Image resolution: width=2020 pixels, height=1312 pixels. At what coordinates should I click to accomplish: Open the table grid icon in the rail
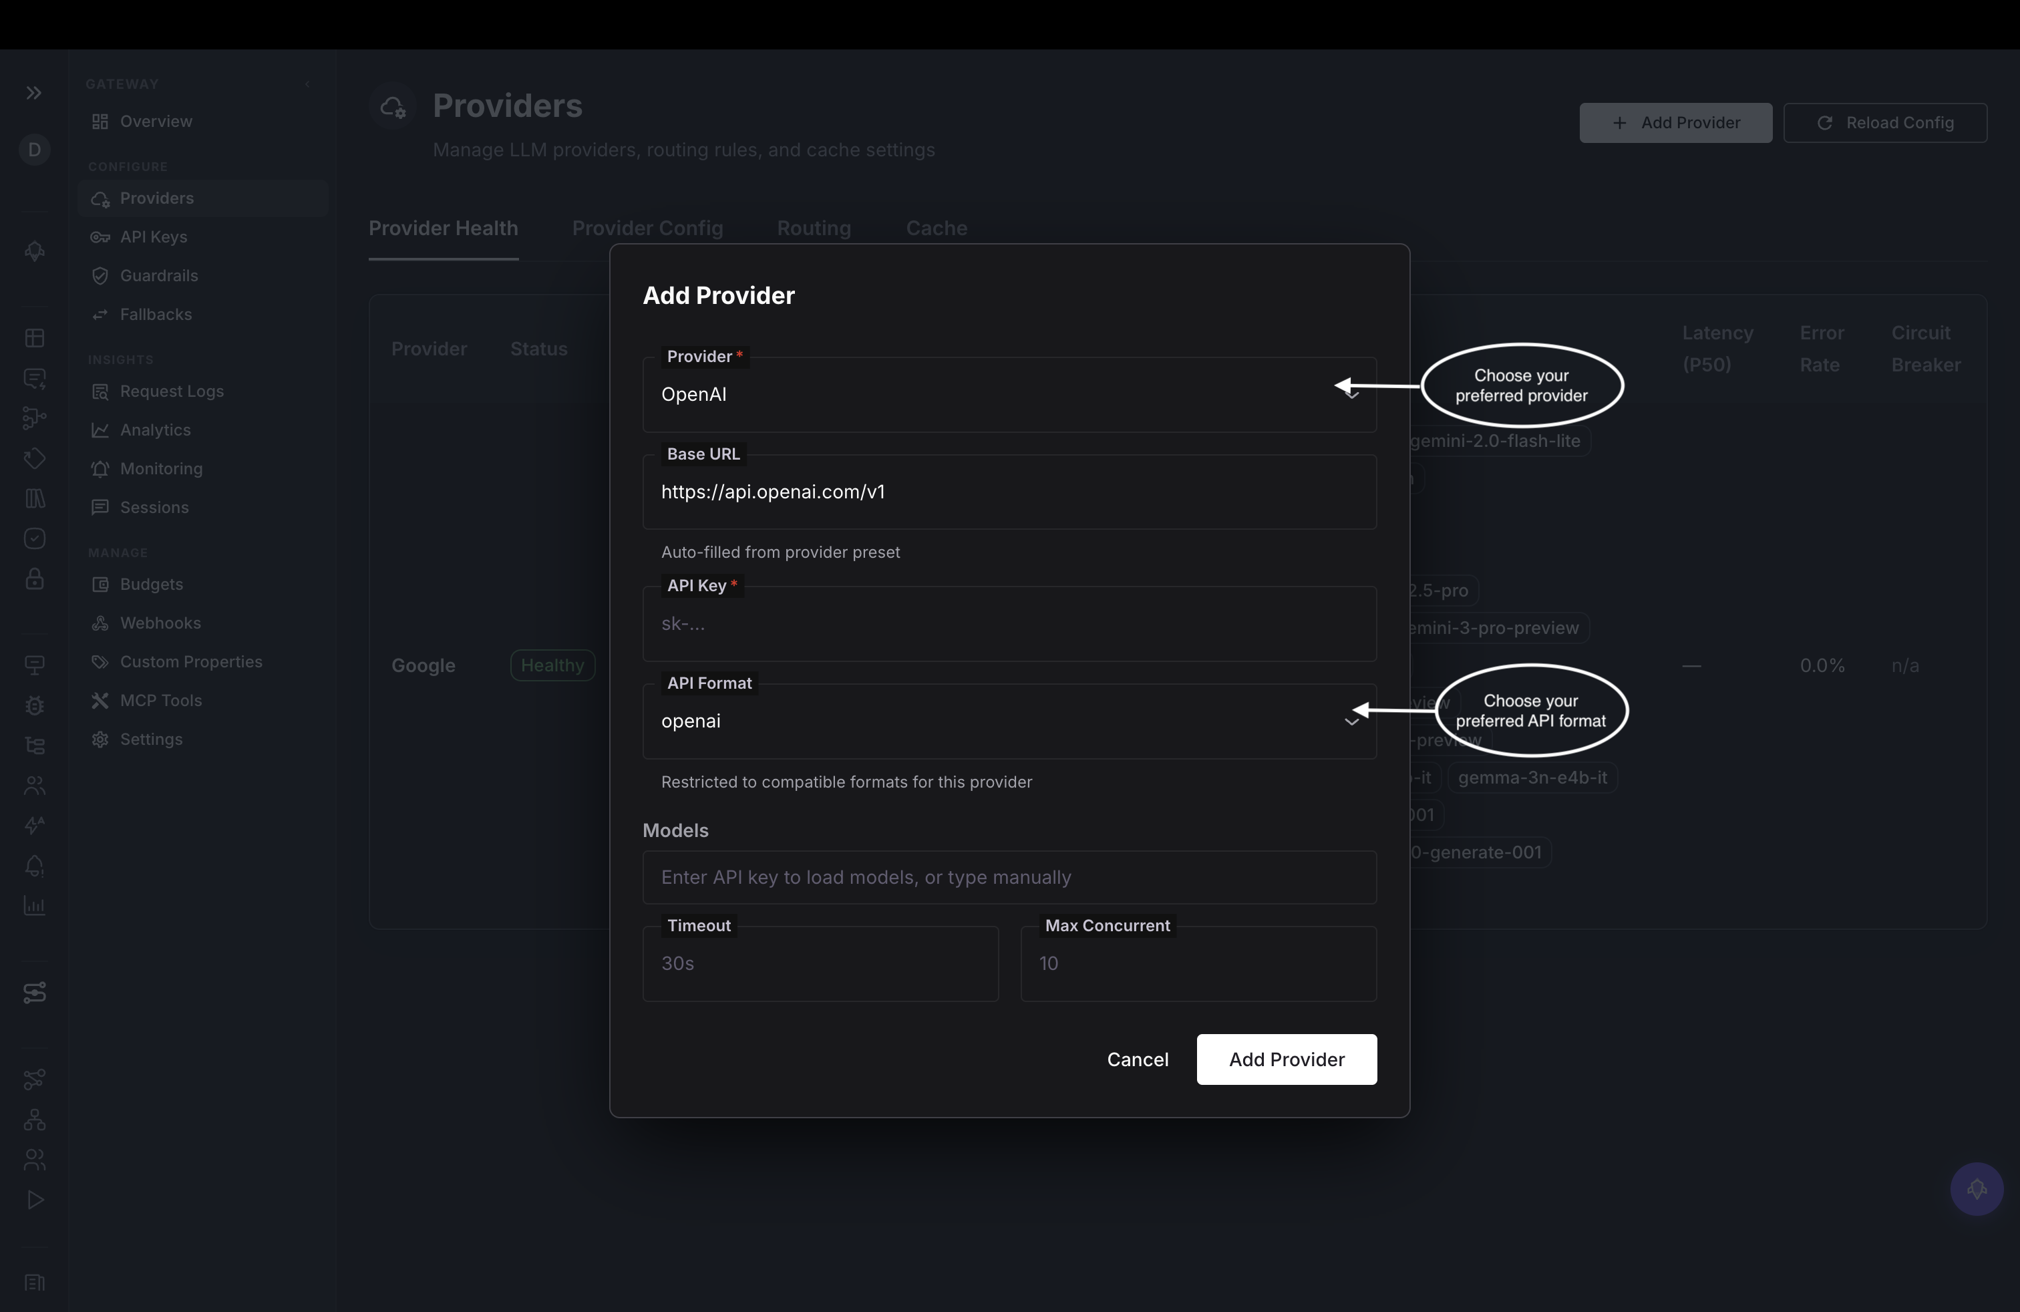pyautogui.click(x=34, y=338)
